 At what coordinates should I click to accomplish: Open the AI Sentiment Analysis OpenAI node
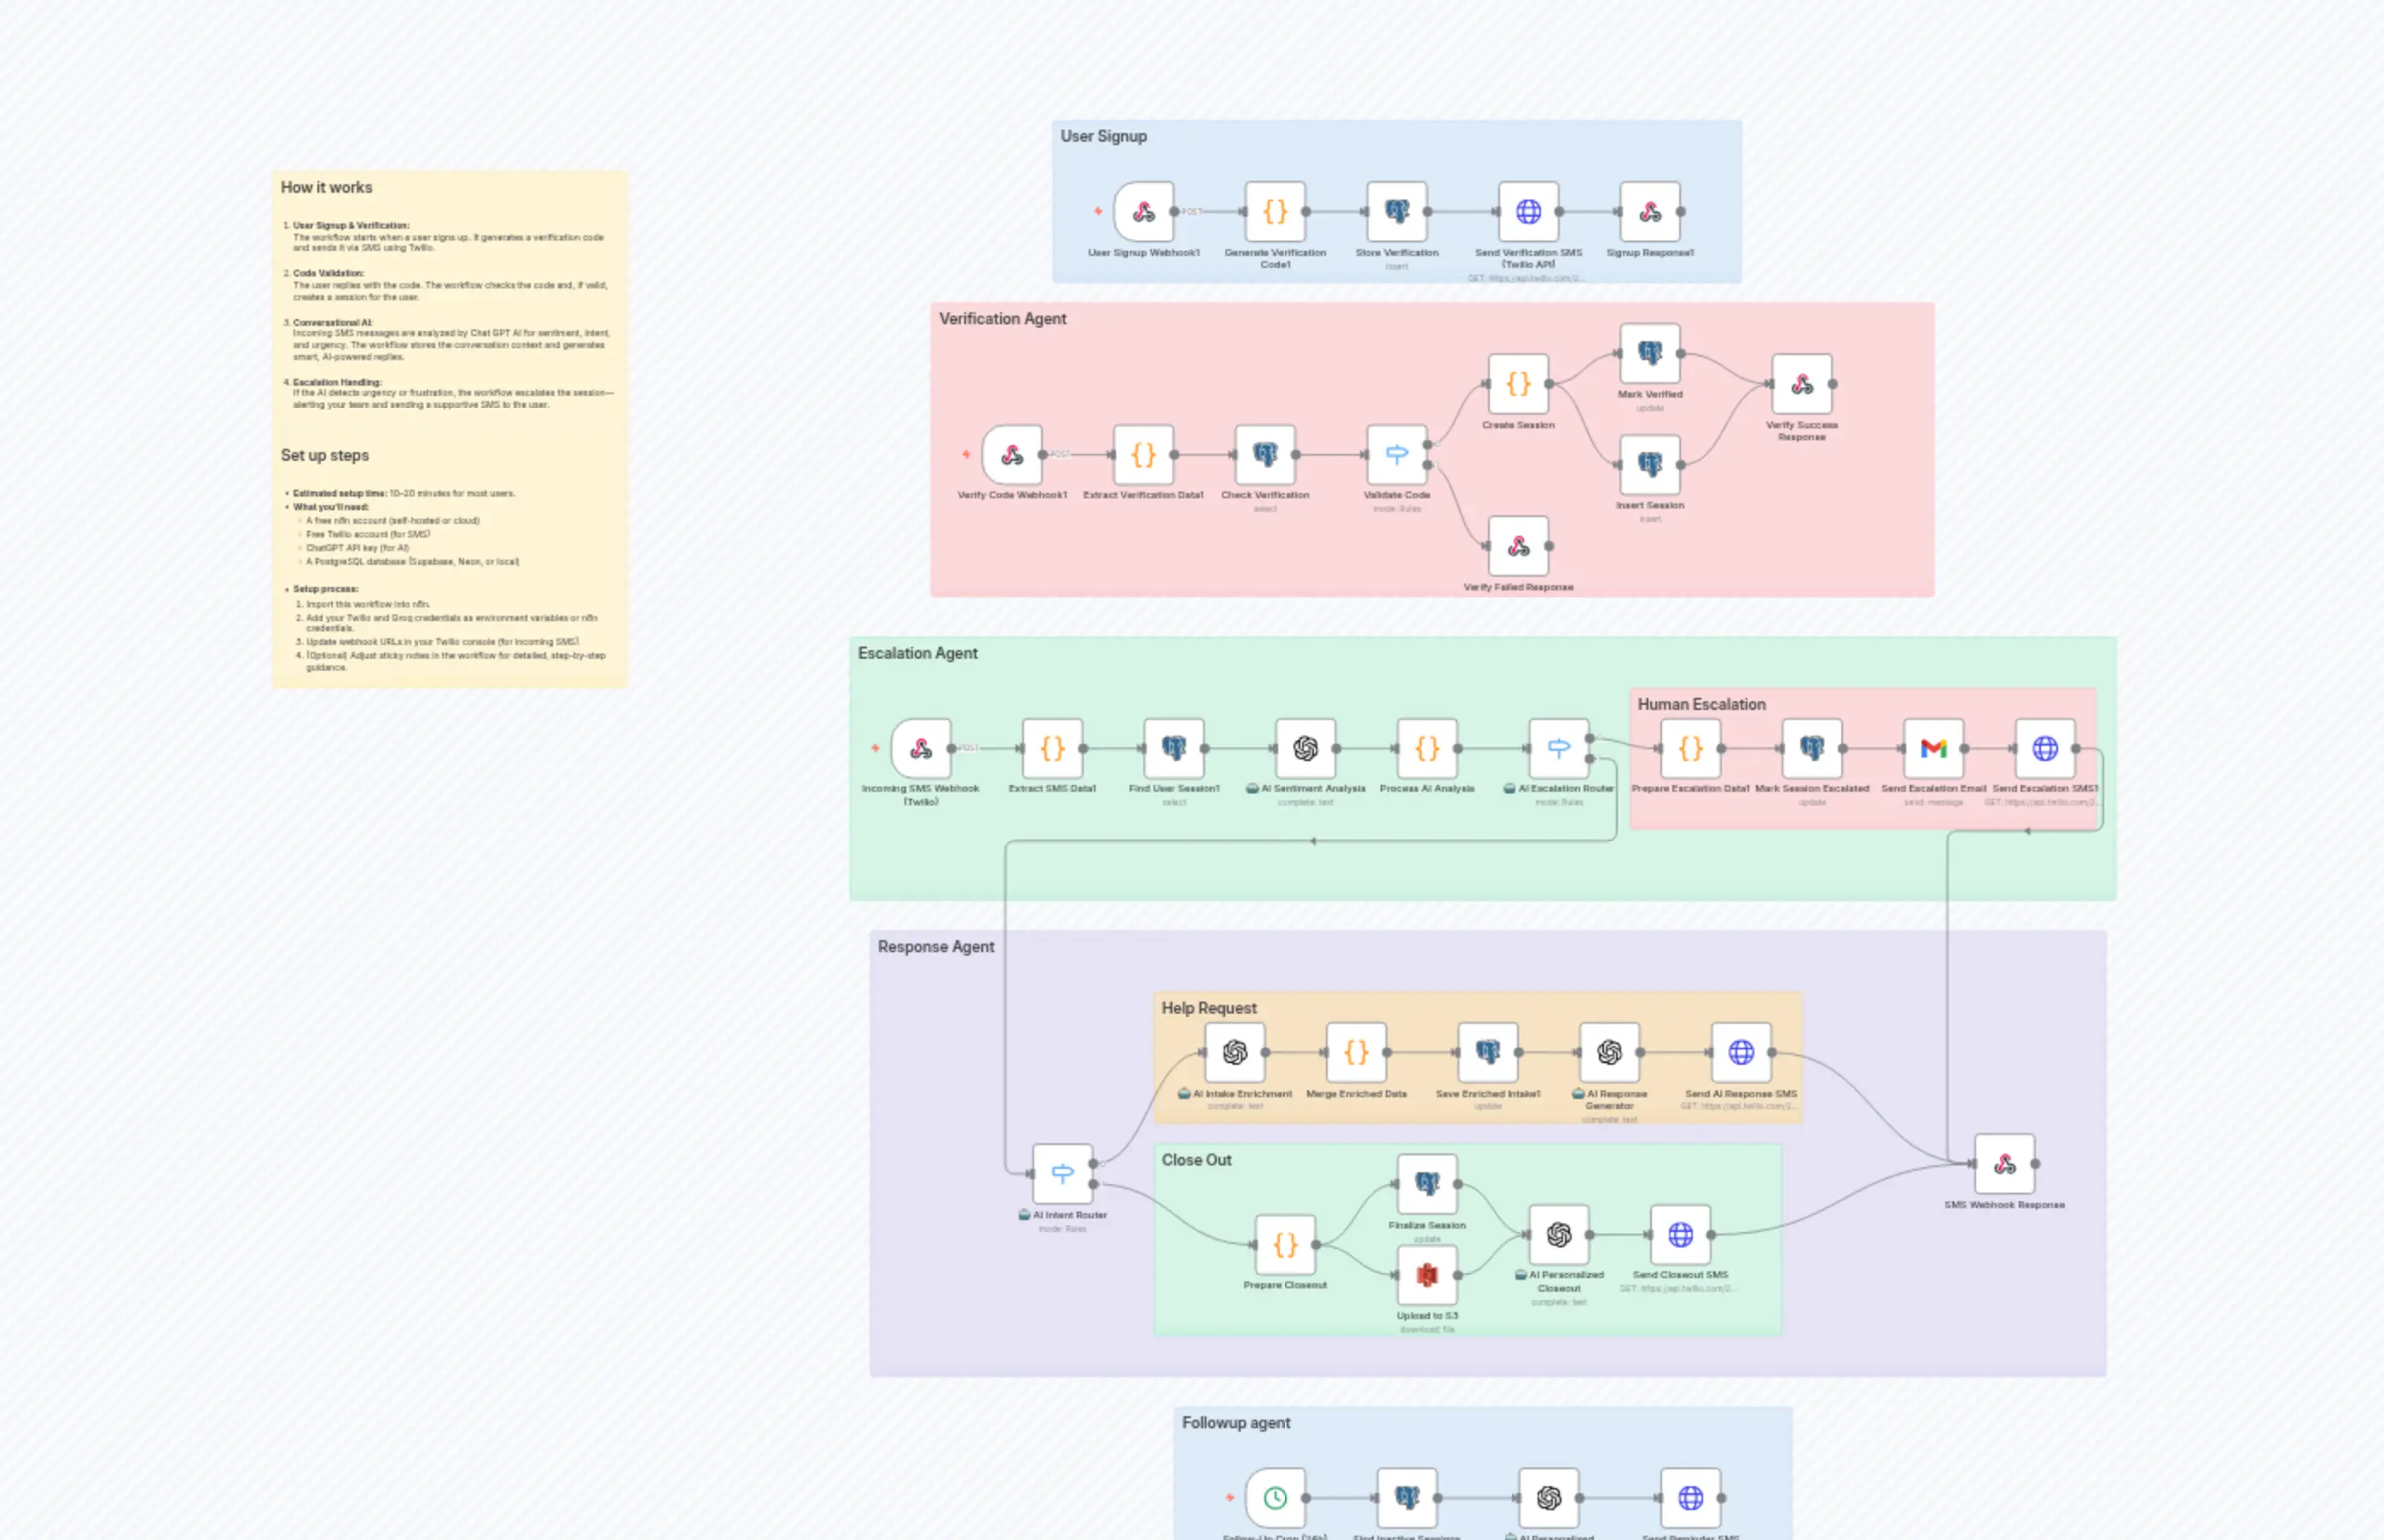(1305, 747)
